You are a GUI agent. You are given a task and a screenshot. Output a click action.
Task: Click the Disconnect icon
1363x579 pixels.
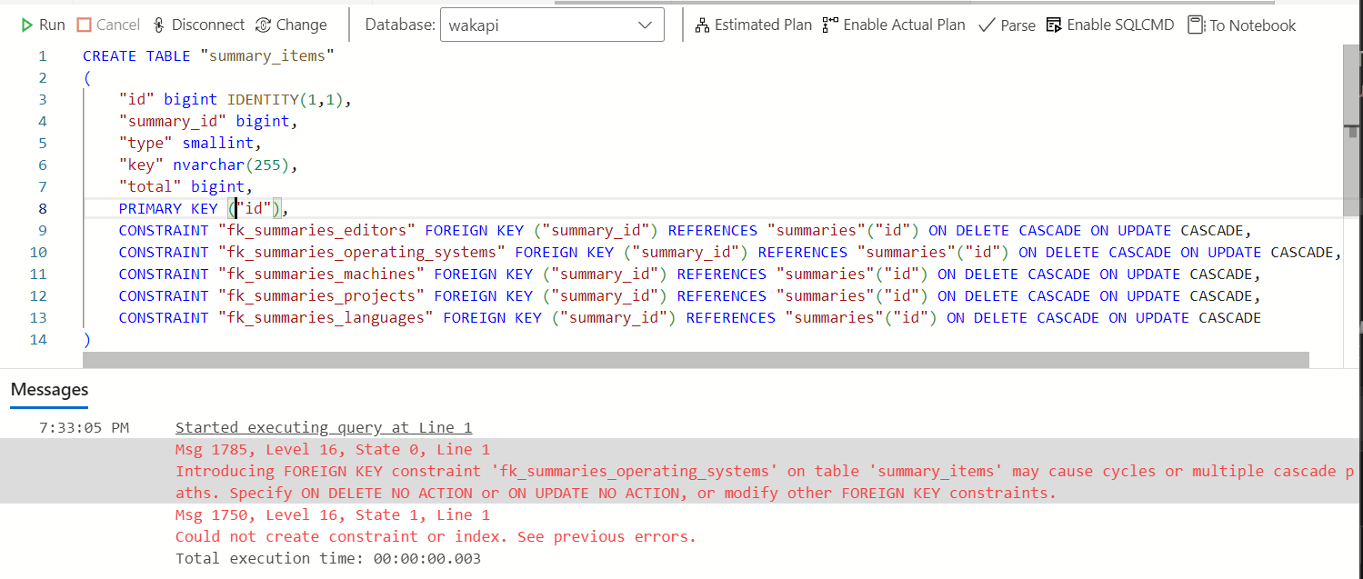click(x=160, y=25)
